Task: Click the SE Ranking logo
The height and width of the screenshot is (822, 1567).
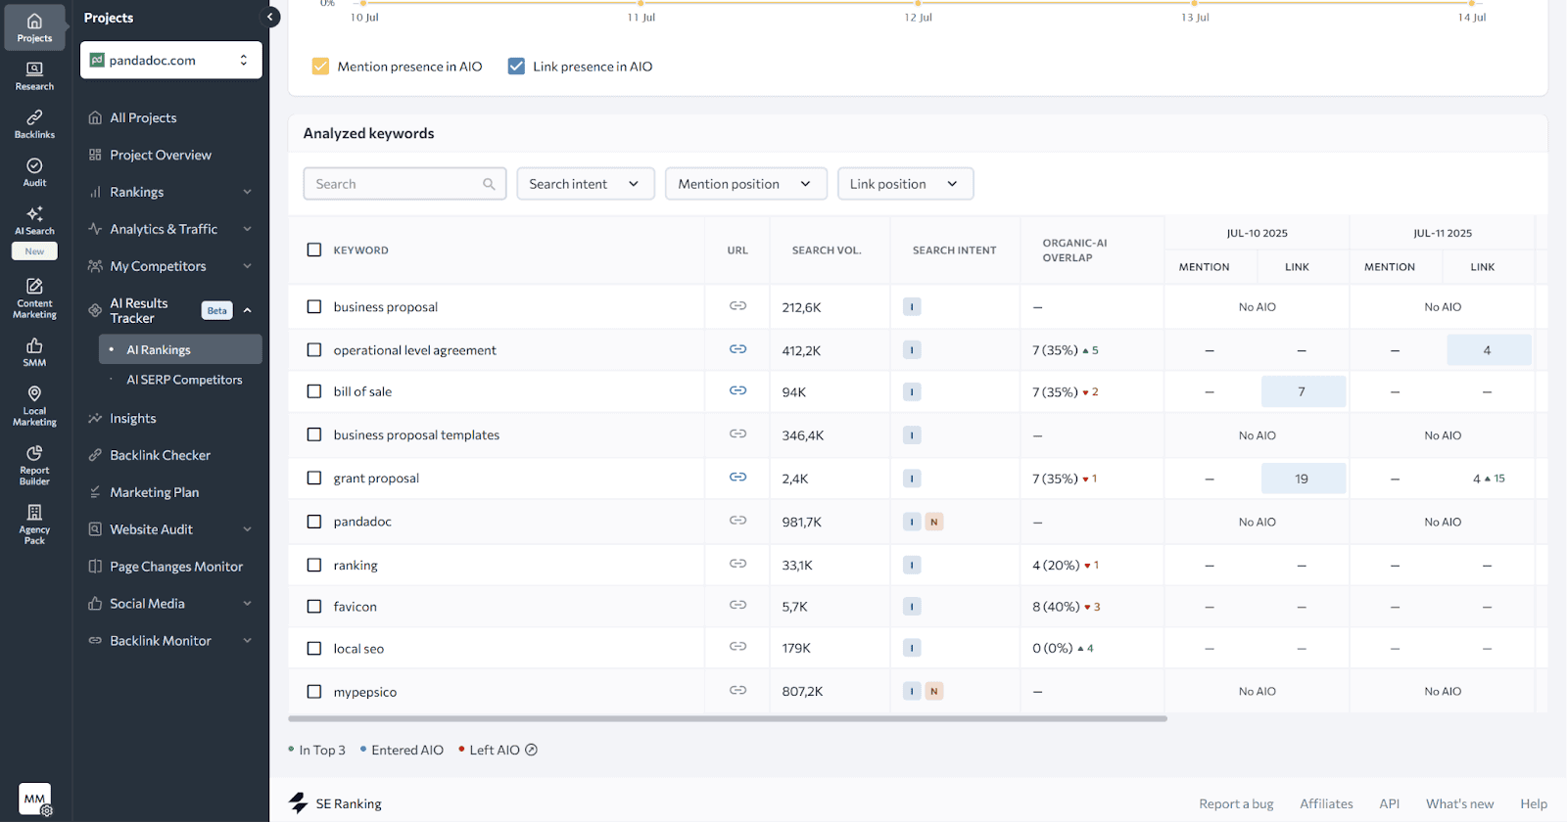Action: pyautogui.click(x=336, y=803)
